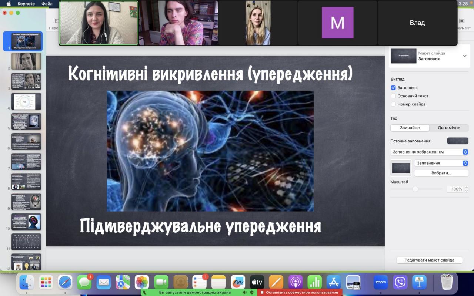Expand the Макет слайда layout chooser
Viewport: 474px width, 296px height.
point(464,56)
